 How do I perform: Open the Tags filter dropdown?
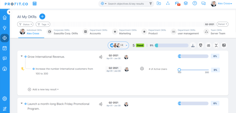pyautogui.click(x=43, y=24)
